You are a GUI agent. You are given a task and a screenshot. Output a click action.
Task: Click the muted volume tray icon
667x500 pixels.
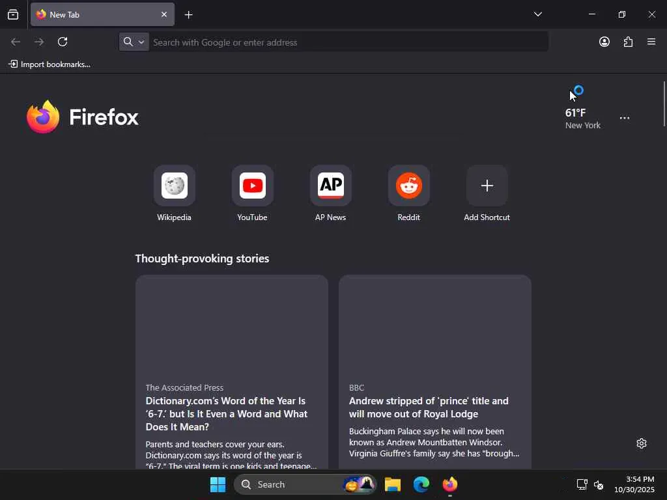click(x=599, y=484)
